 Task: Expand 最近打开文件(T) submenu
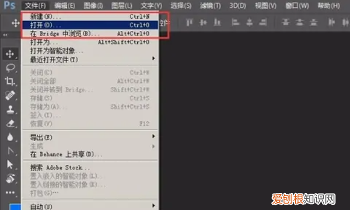click(x=90, y=60)
